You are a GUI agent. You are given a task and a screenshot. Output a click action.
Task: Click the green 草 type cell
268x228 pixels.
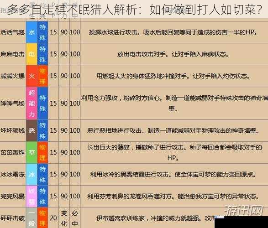pos(32,152)
